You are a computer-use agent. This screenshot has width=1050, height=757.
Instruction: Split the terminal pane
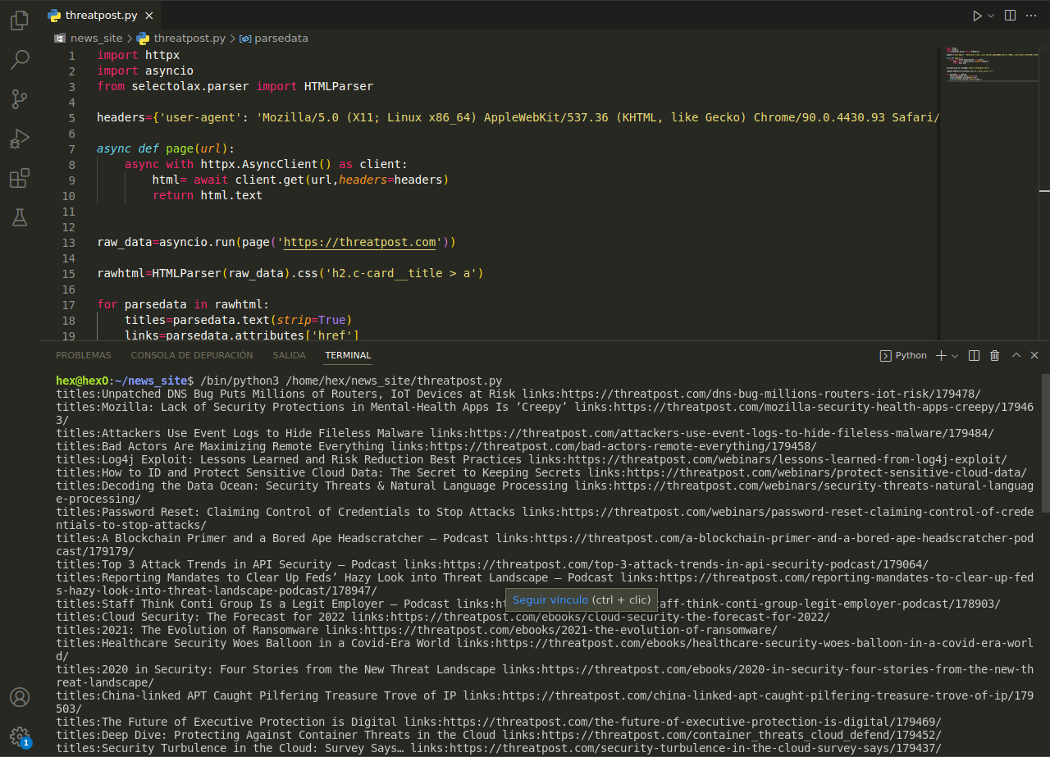(974, 355)
